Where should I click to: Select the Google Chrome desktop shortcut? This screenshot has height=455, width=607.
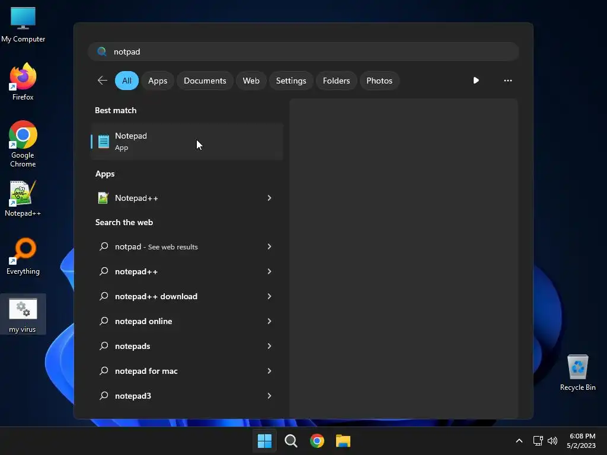coord(23,144)
